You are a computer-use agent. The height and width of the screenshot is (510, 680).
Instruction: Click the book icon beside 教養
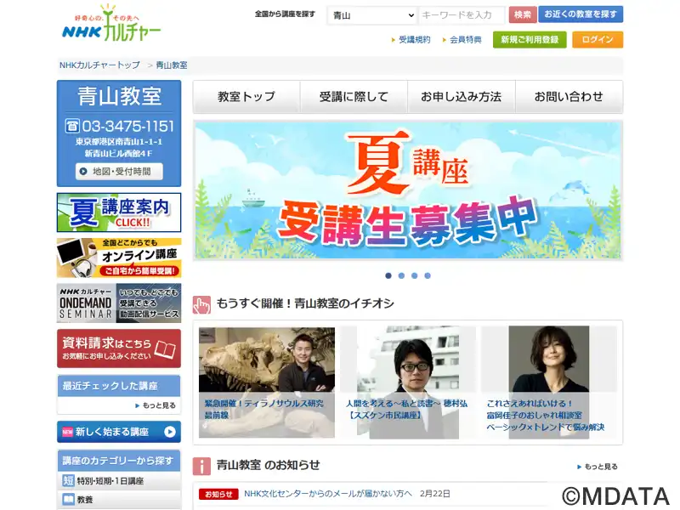(x=69, y=499)
